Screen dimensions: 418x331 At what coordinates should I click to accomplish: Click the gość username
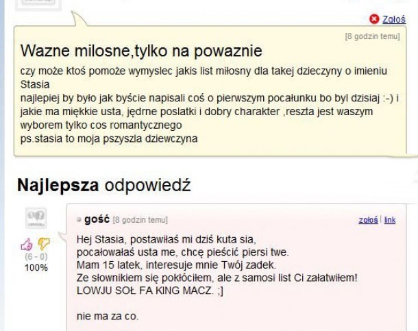point(97,219)
